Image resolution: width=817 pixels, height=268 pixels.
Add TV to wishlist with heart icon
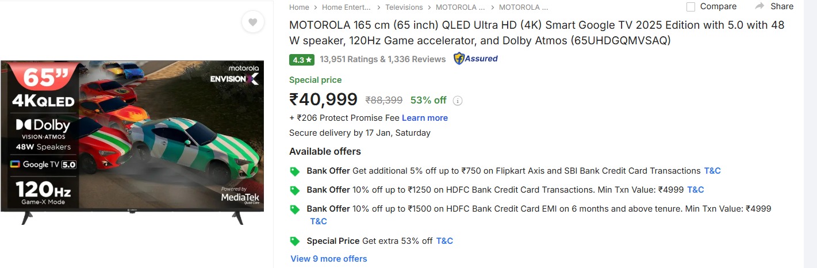(x=252, y=22)
